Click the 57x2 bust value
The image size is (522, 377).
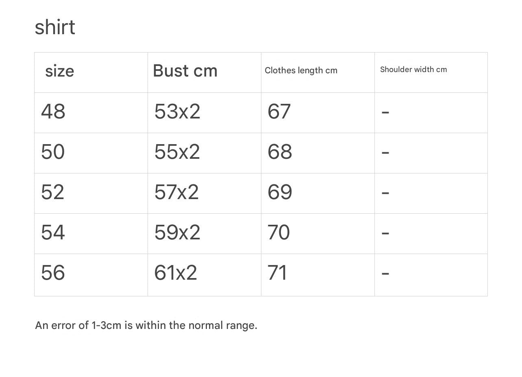176,192
